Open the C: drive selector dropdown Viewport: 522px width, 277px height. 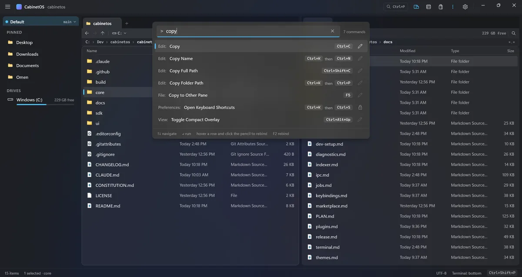point(119,33)
